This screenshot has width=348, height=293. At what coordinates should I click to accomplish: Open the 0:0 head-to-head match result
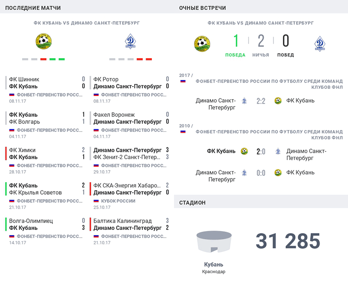tap(261, 173)
